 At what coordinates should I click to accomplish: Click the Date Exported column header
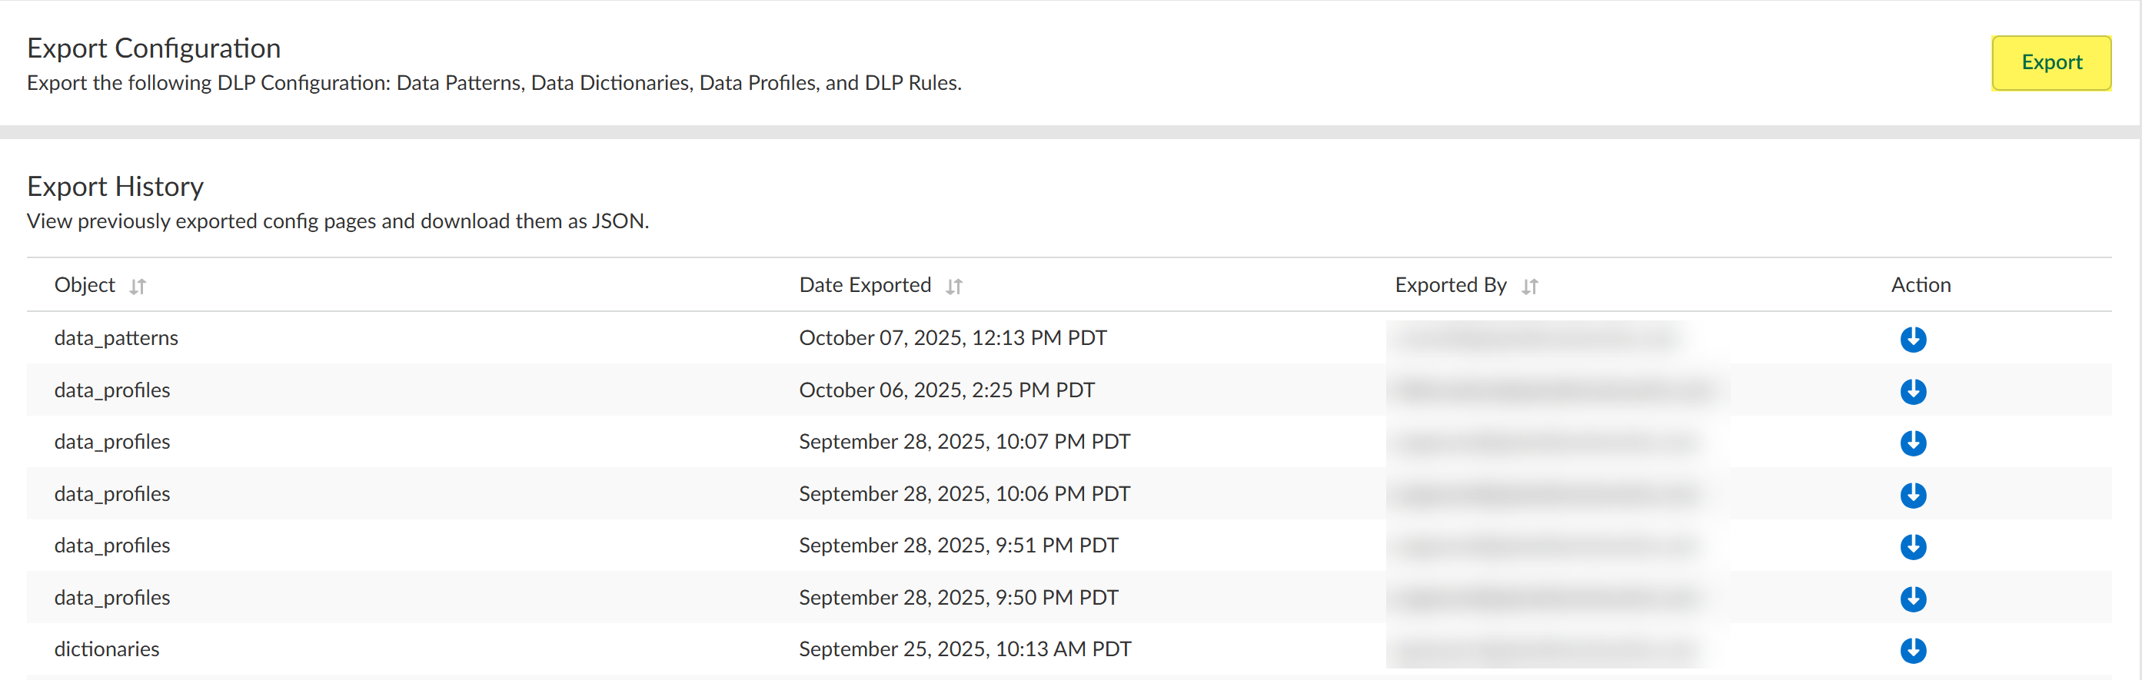click(x=865, y=285)
